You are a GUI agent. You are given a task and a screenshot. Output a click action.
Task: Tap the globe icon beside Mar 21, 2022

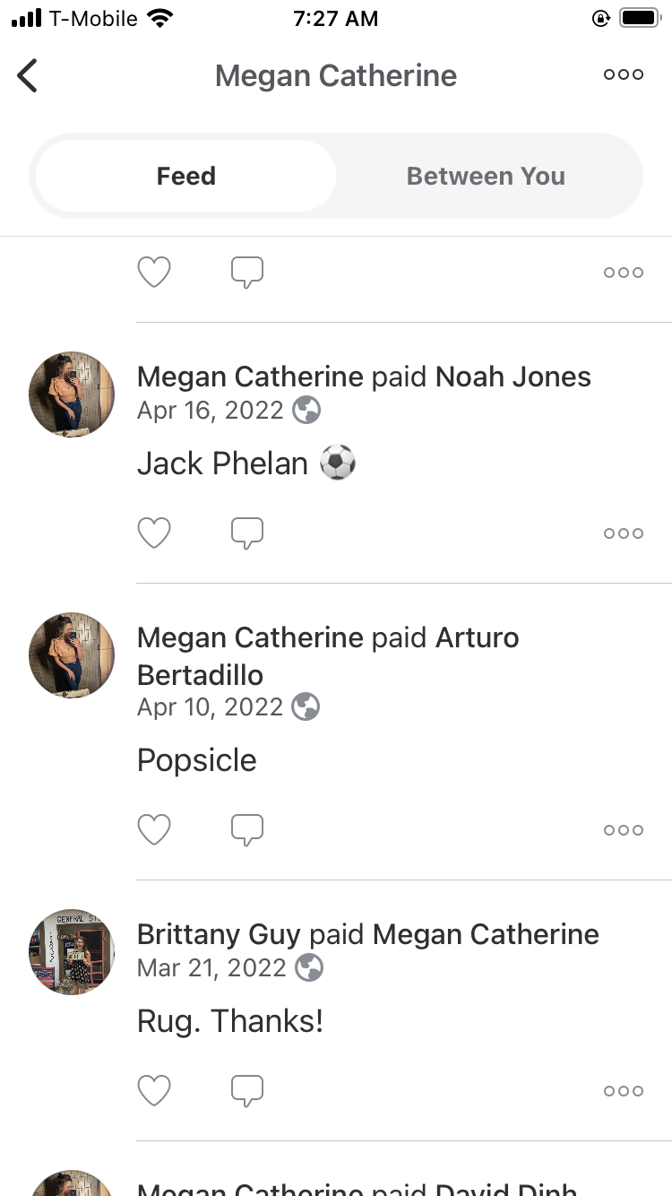309,968
